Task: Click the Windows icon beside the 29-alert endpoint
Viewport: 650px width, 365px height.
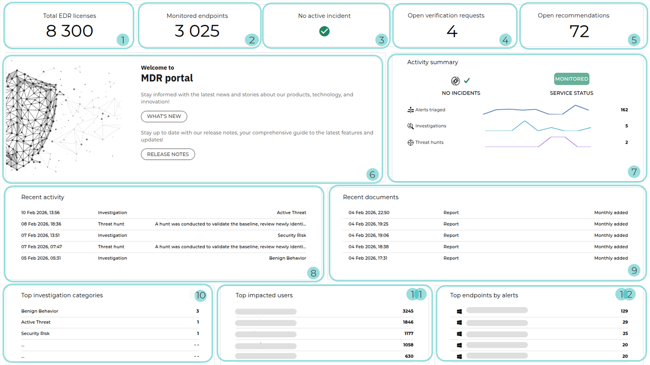Action: pyautogui.click(x=459, y=322)
